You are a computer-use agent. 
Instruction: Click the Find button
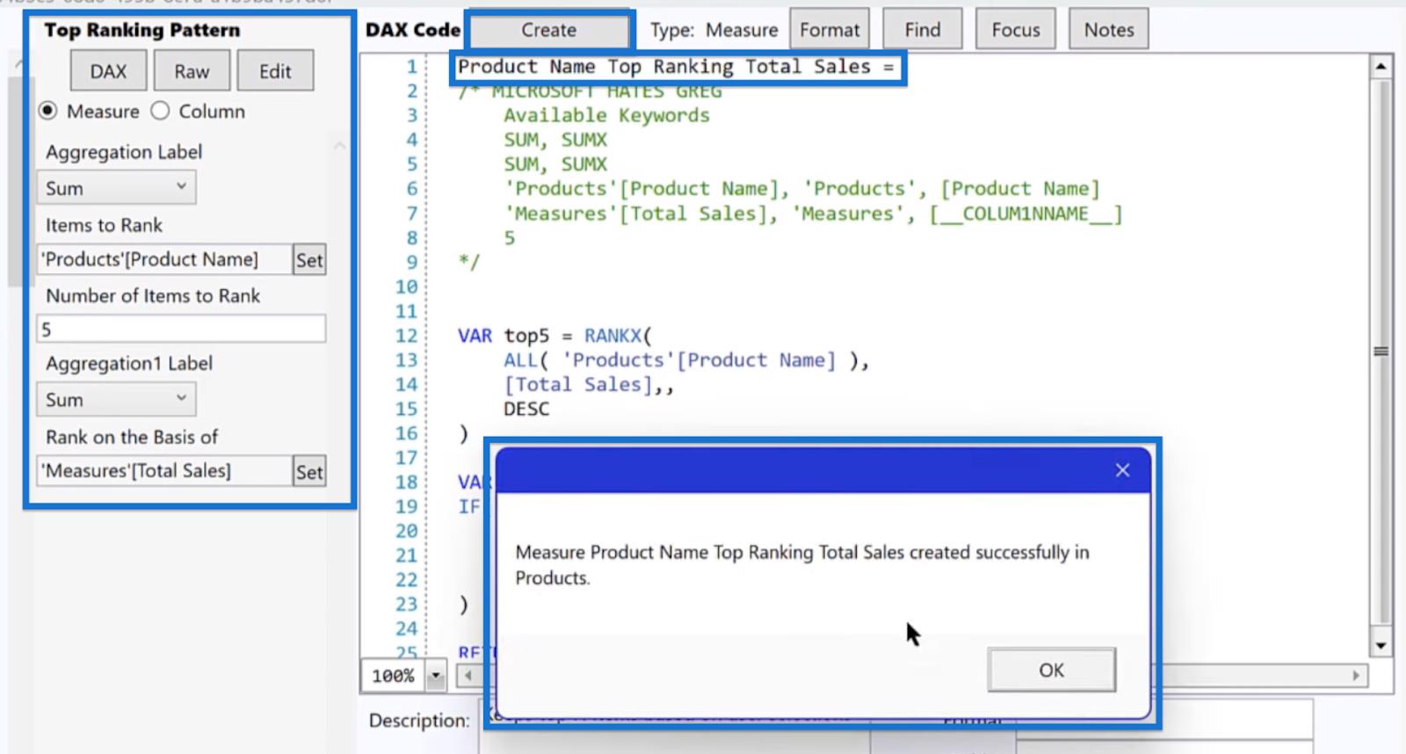coord(923,30)
